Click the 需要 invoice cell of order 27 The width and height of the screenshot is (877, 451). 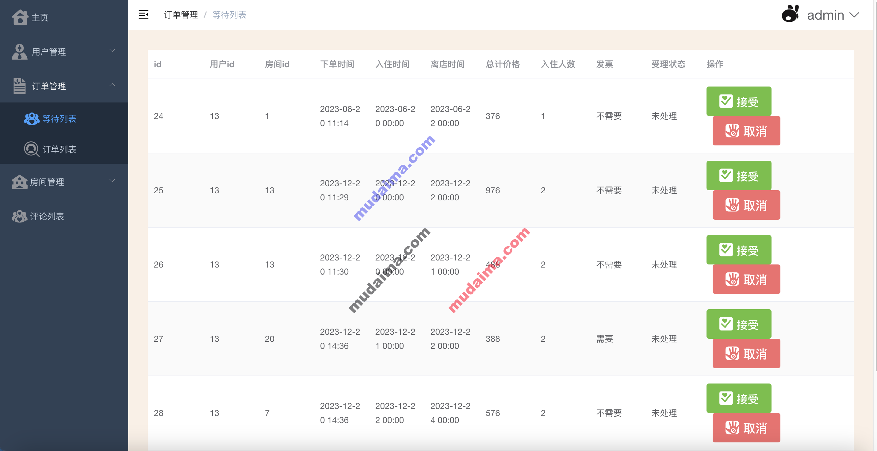point(604,339)
